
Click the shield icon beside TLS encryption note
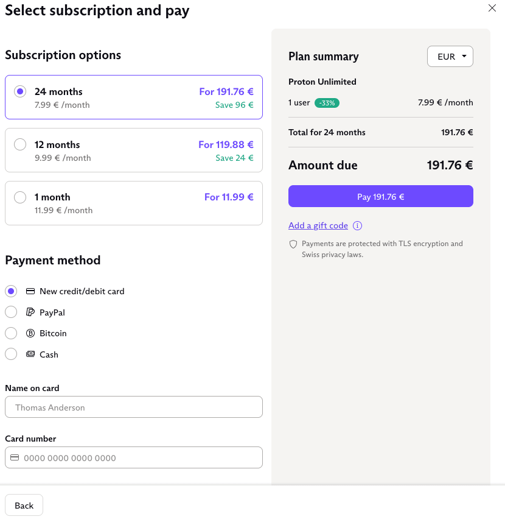point(293,244)
